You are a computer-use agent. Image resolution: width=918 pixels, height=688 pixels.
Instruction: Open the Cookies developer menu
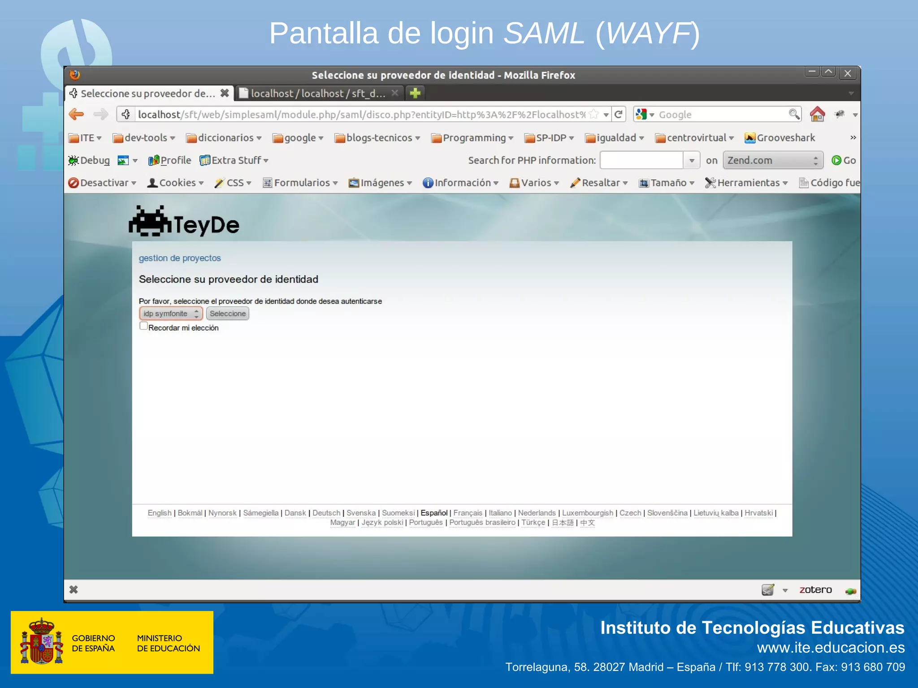176,183
